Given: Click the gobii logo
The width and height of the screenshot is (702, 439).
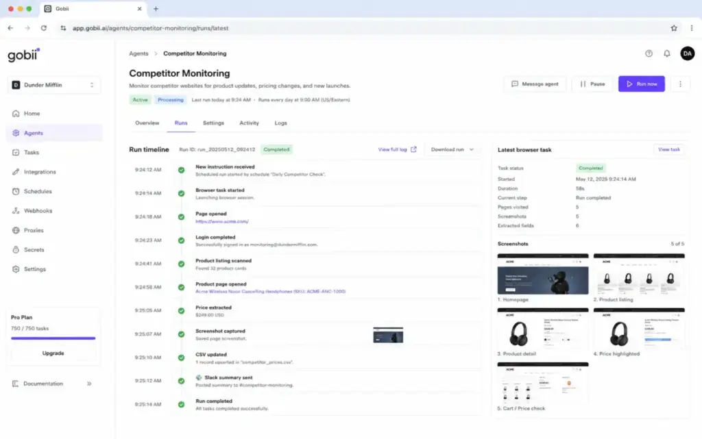Looking at the screenshot, I should pyautogui.click(x=24, y=55).
